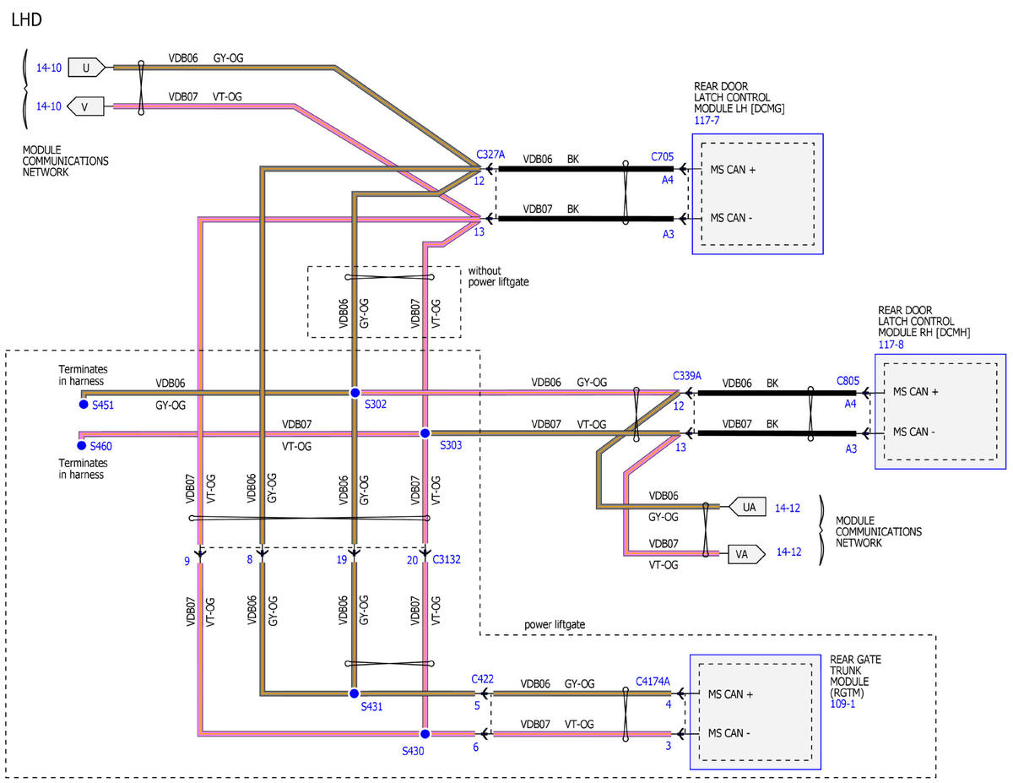Click splice point S302 blue dot
Screen dimensions: 1013x783
(355, 393)
